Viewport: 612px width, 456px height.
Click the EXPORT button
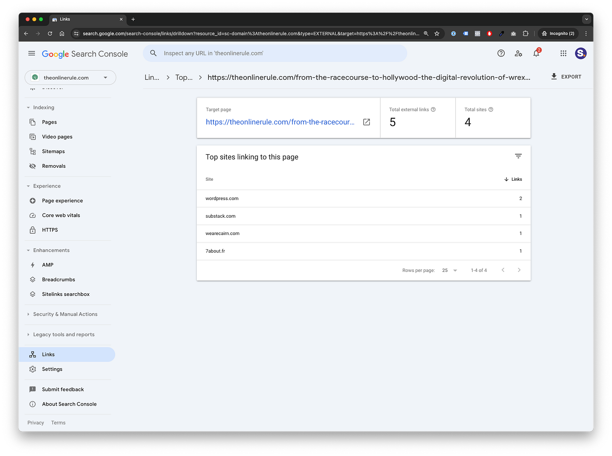pyautogui.click(x=566, y=76)
